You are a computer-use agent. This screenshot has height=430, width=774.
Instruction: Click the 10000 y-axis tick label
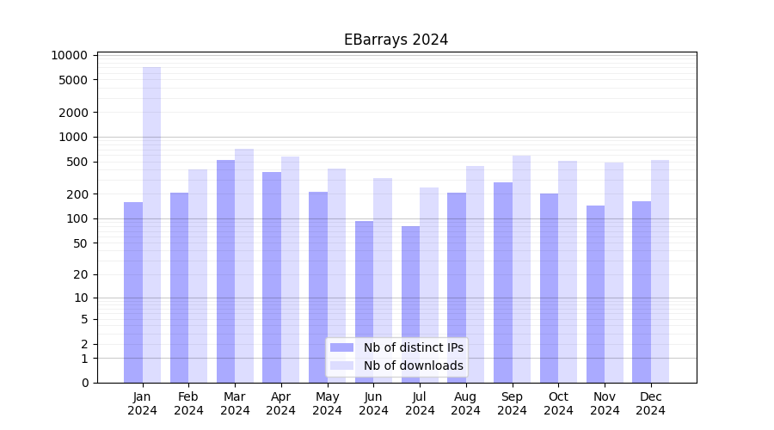[x=70, y=55]
